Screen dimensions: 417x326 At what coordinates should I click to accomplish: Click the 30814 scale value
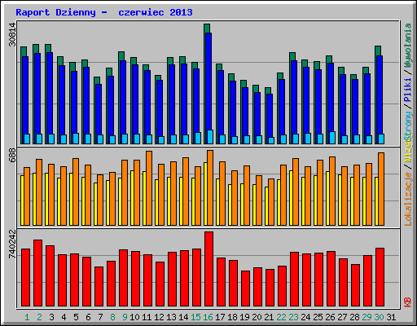coord(12,34)
